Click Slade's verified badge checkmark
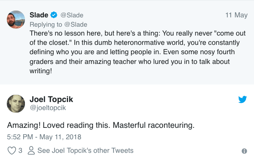 (54, 15)
